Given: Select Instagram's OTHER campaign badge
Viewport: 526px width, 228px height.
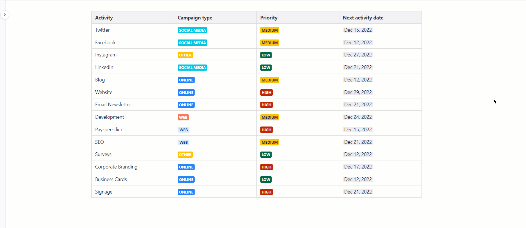Looking at the screenshot, I should click(185, 55).
